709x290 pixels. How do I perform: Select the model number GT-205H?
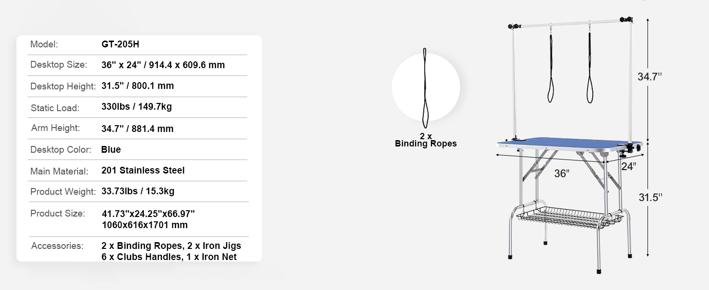121,44
